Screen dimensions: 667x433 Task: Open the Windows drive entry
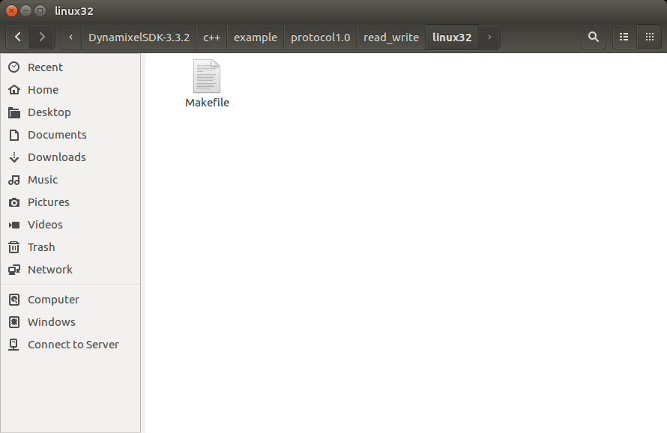(52, 321)
